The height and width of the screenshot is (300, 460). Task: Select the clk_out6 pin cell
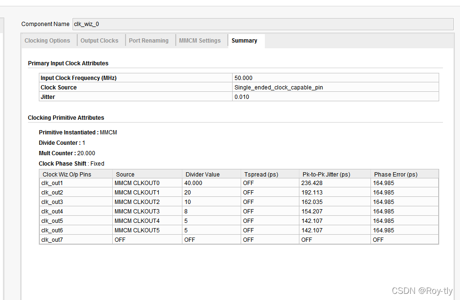76,230
